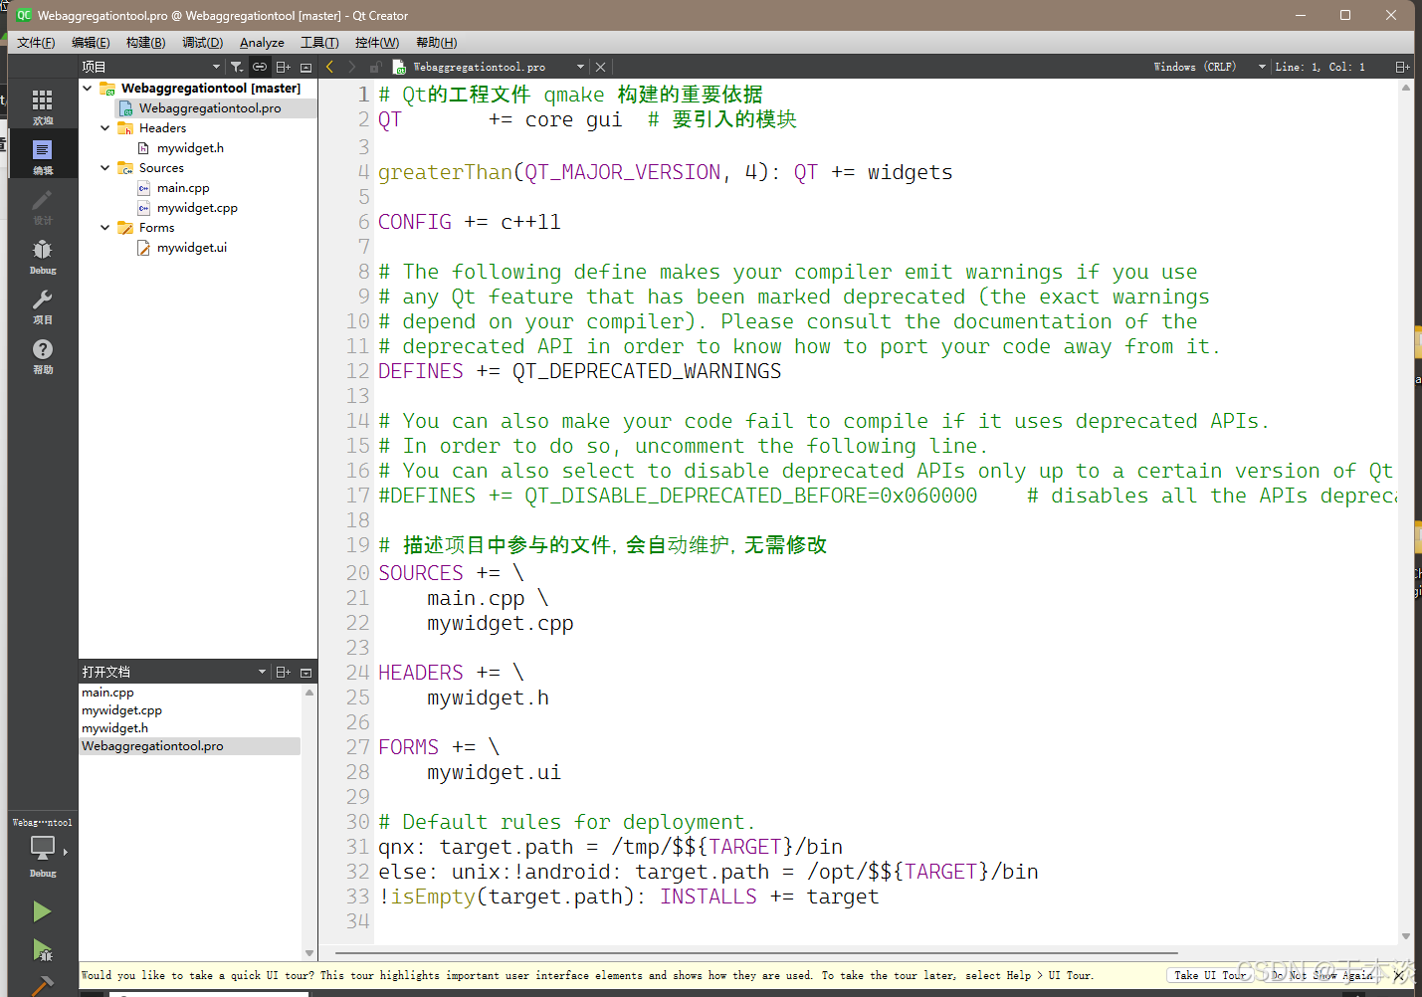1422x997 pixels.
Task: Open the Design (设计) mode
Action: 42,206
